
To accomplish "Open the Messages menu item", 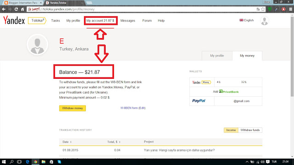I will coord(128,21).
